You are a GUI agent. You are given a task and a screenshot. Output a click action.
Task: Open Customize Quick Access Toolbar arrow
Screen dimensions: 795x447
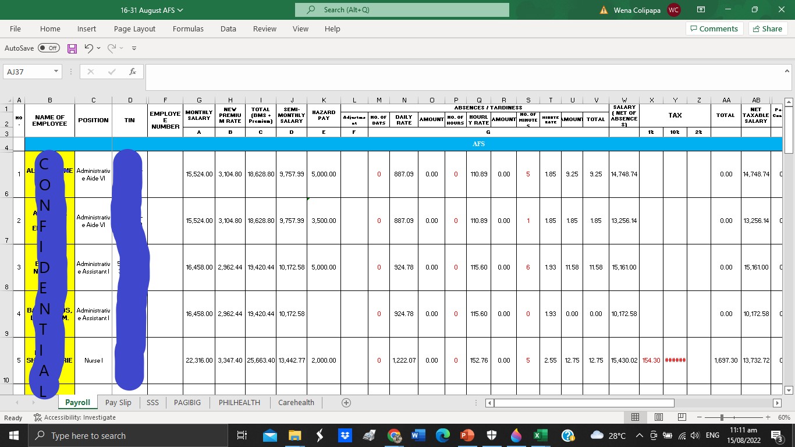[x=134, y=48]
